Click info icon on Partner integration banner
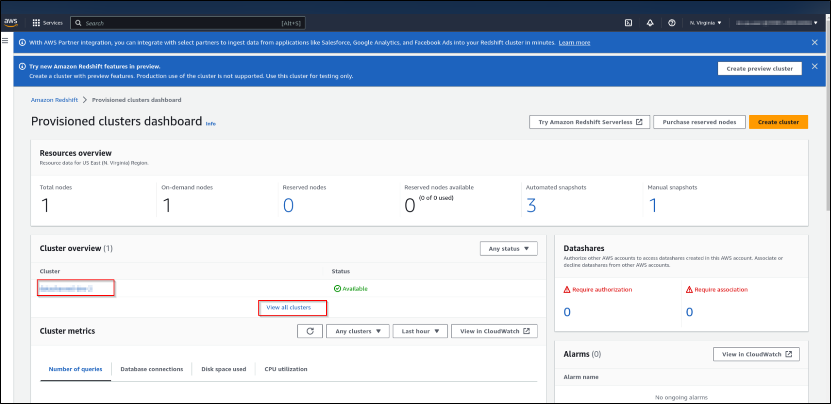 (x=22, y=42)
